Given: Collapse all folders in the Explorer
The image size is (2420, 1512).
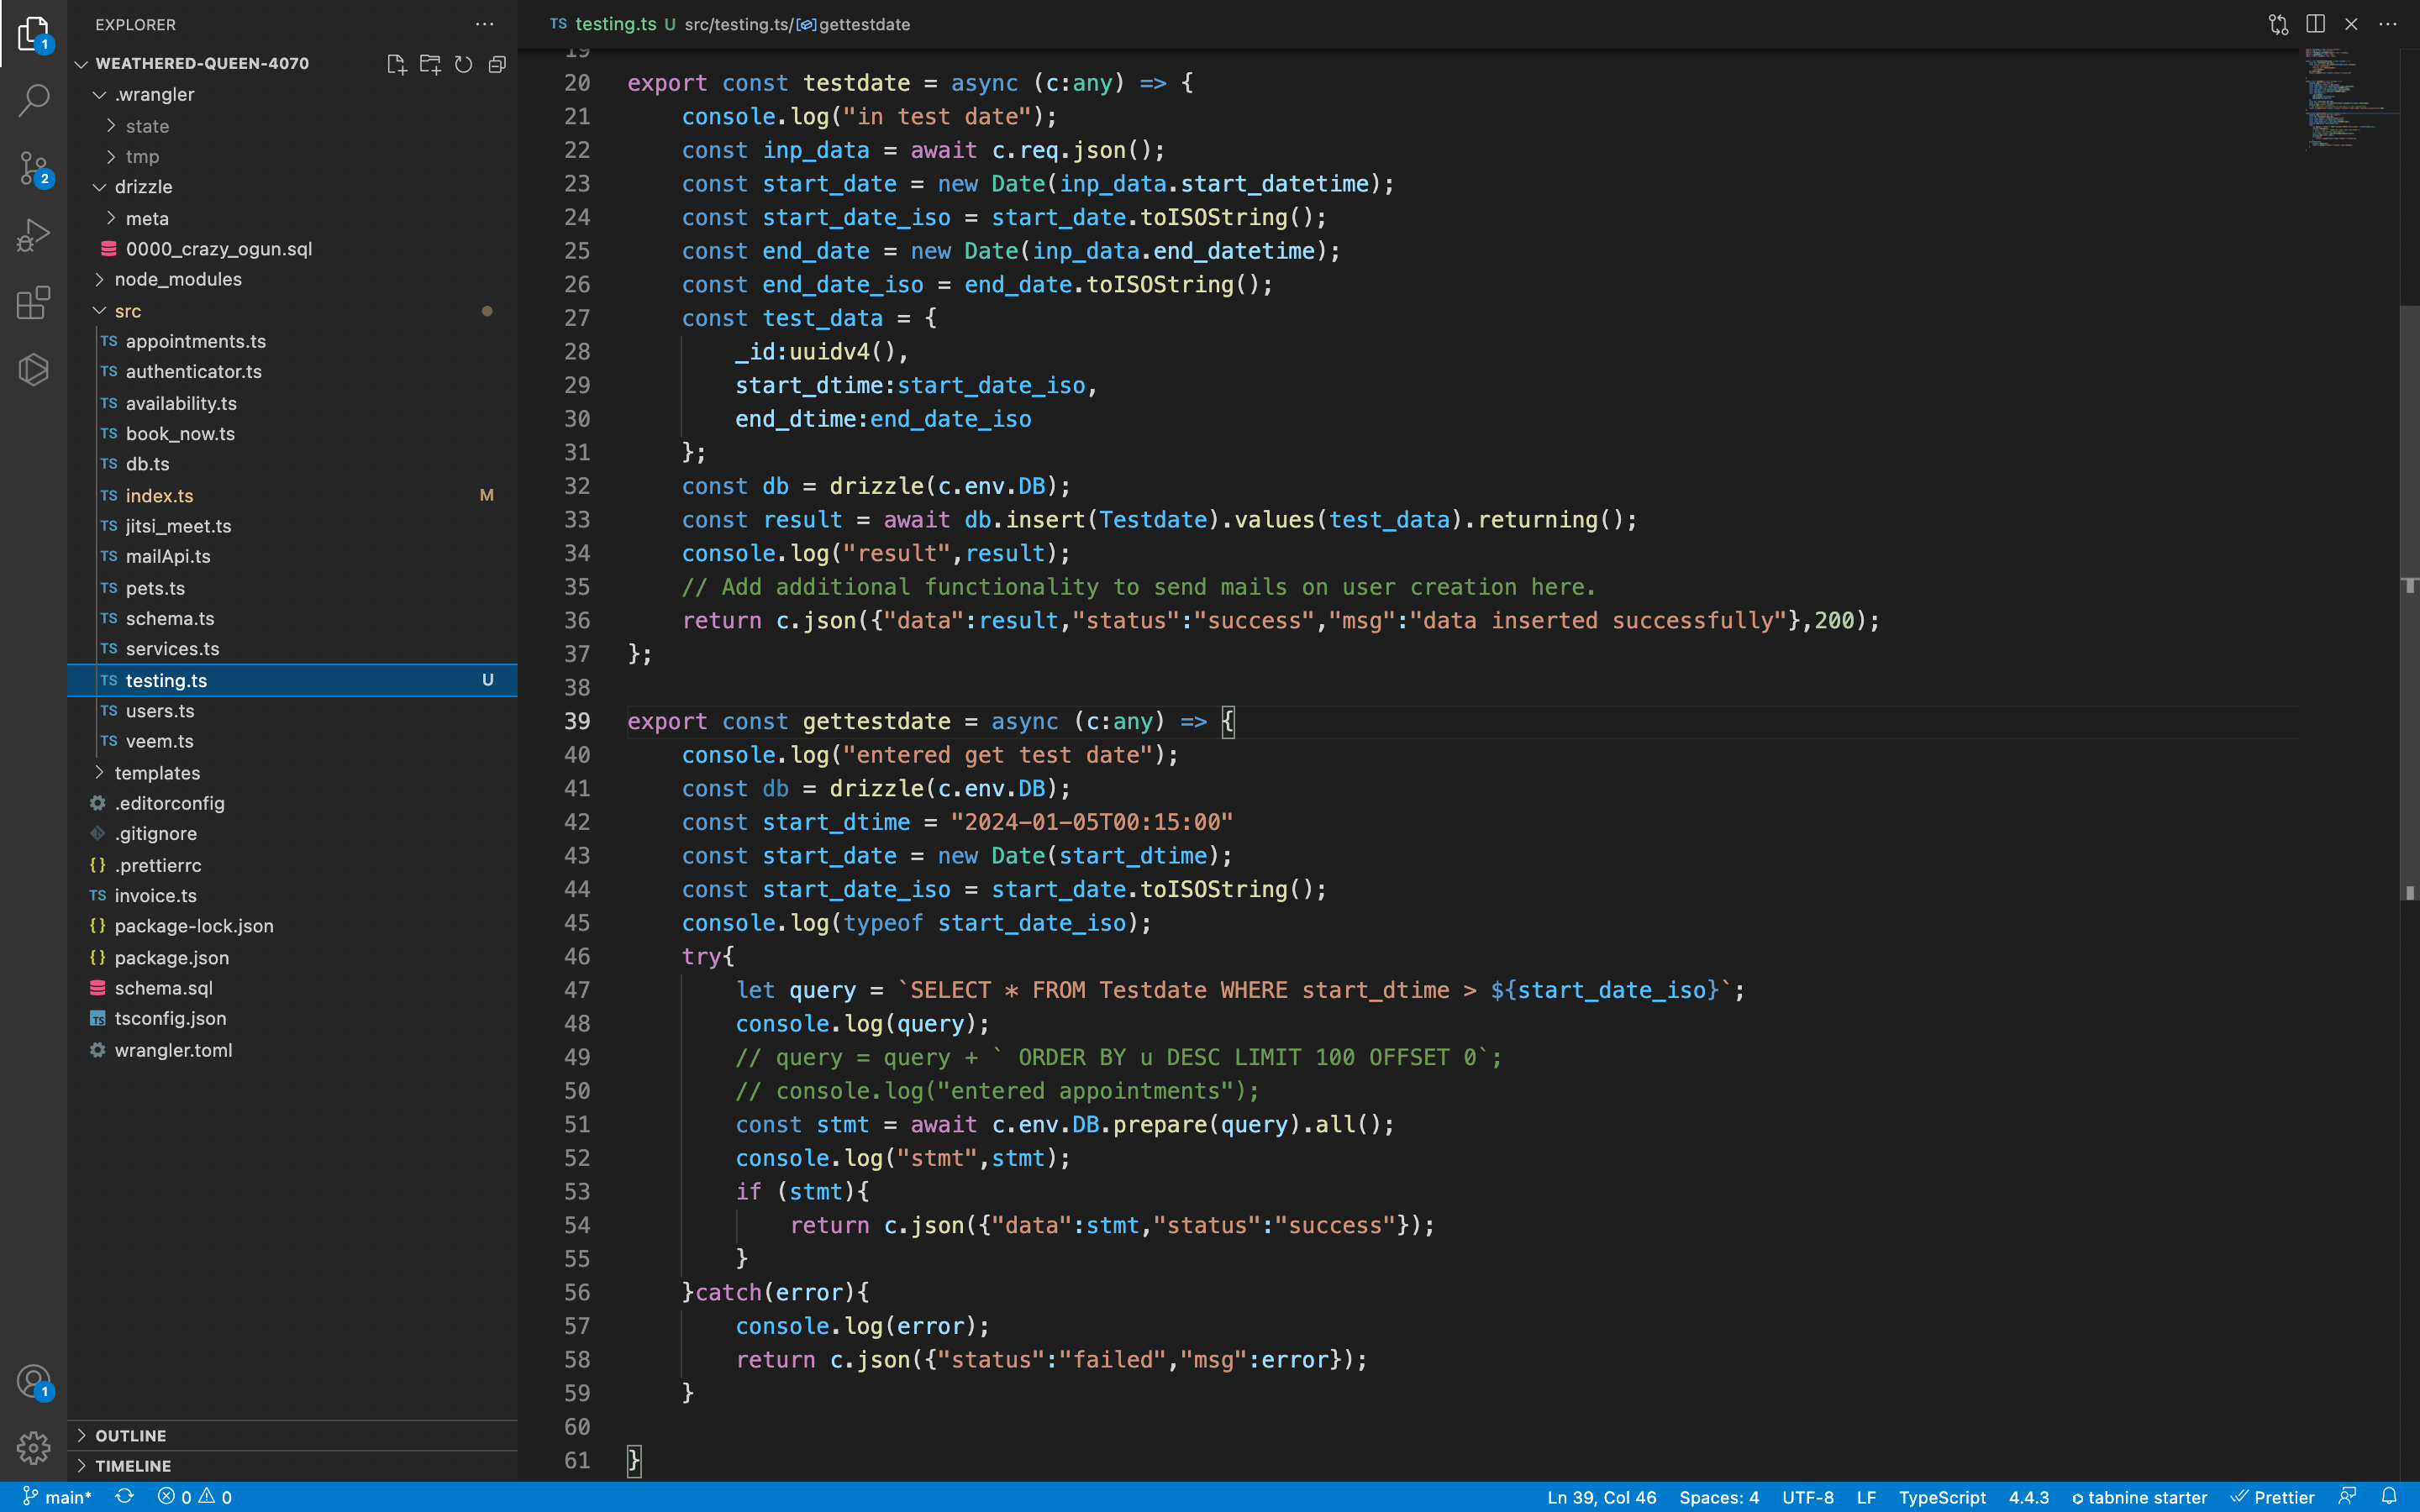Looking at the screenshot, I should click(x=497, y=63).
